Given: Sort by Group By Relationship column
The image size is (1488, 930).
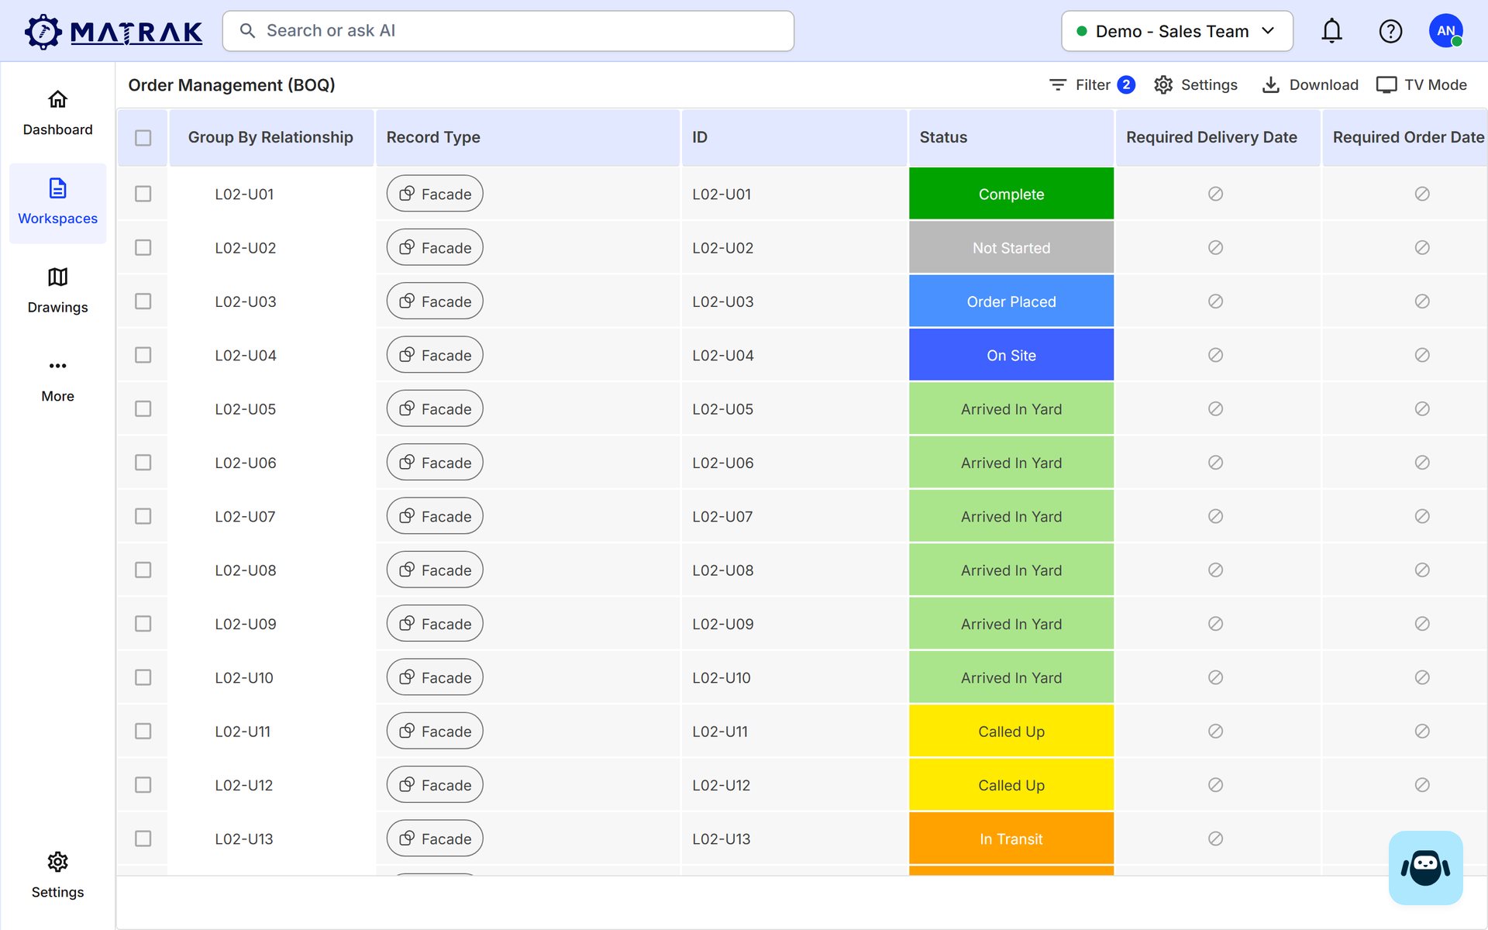Looking at the screenshot, I should click(270, 137).
